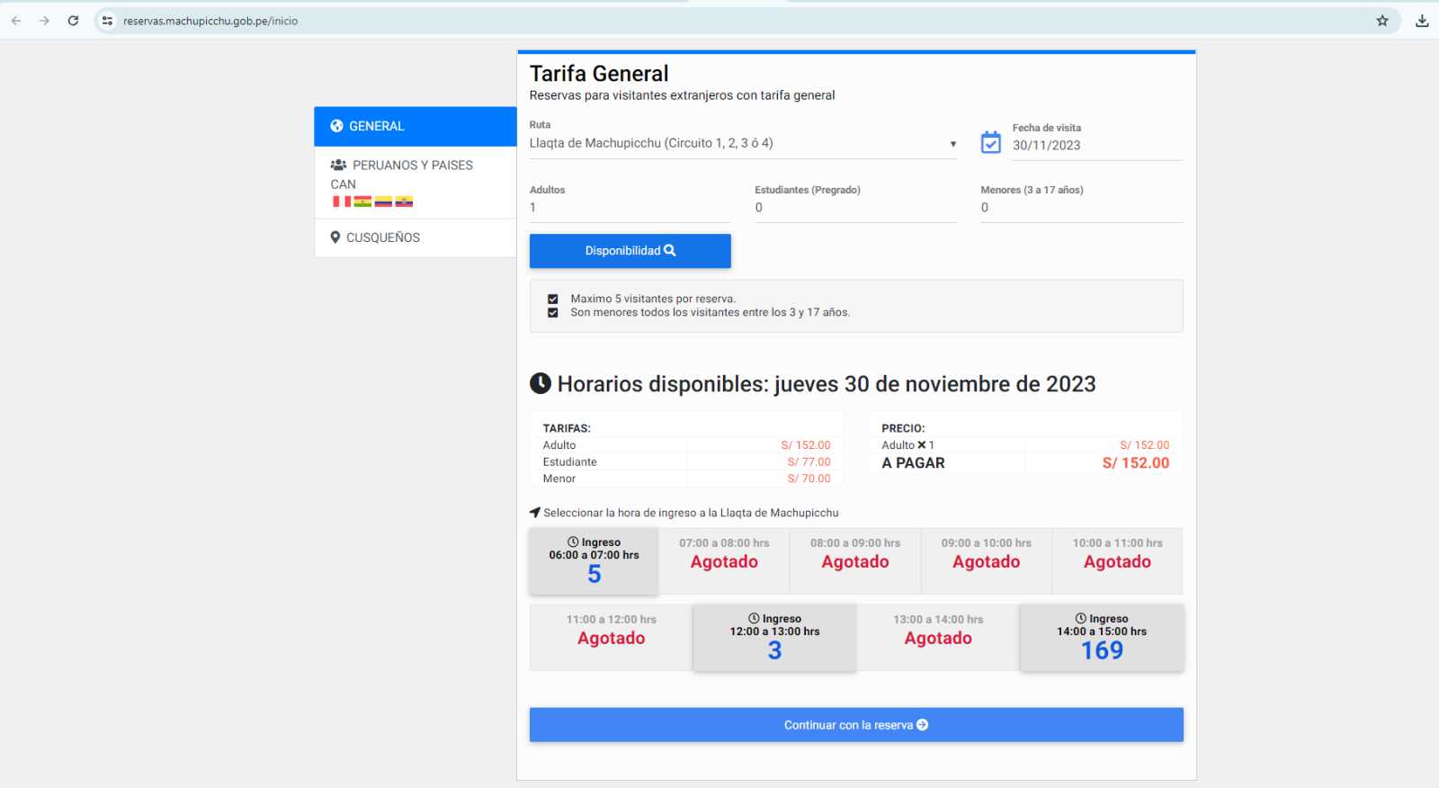Click the Peru flag icon

[x=342, y=201]
